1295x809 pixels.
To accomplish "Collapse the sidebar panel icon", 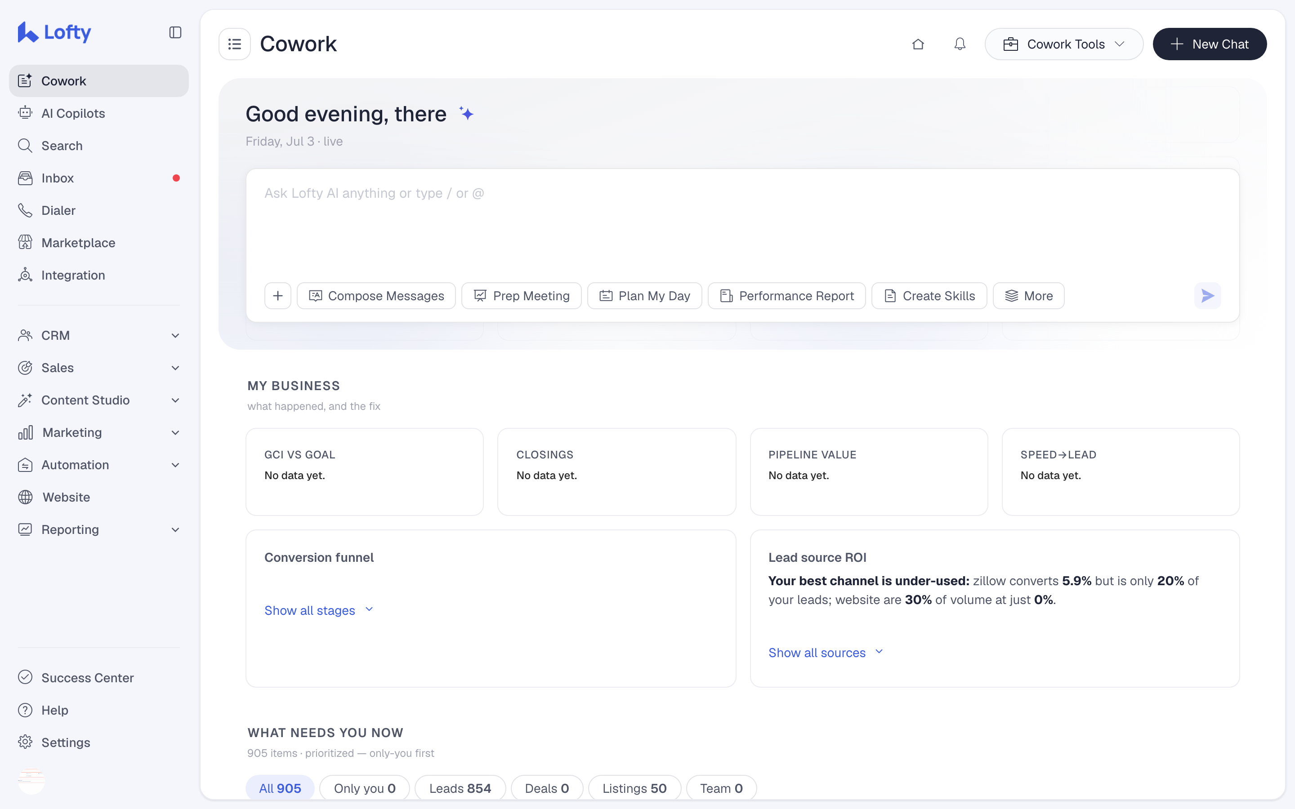I will (x=175, y=33).
